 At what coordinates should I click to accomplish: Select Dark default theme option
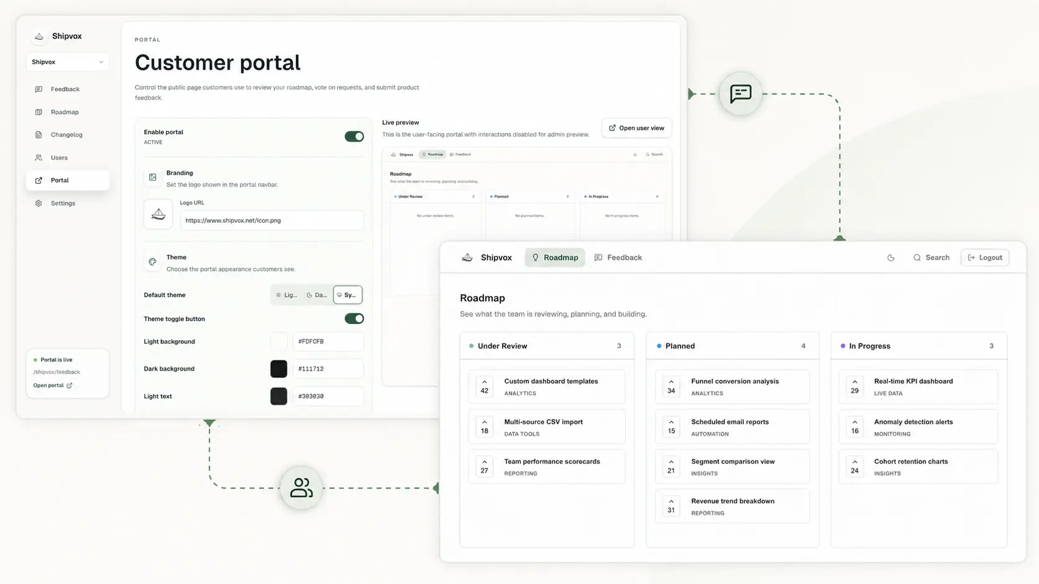pyautogui.click(x=317, y=295)
